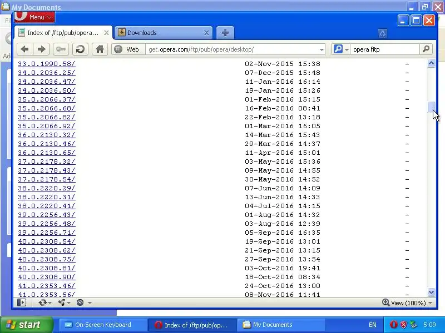
Task: Click the scrollbar down arrow
Action: coord(431,292)
